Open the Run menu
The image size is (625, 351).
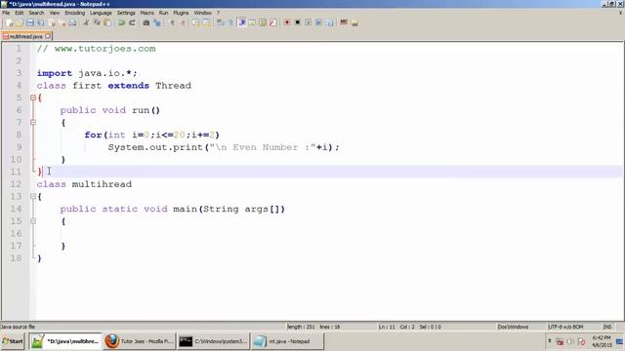[163, 13]
